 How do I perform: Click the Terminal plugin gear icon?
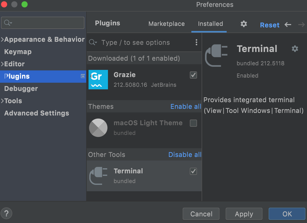coord(295,49)
